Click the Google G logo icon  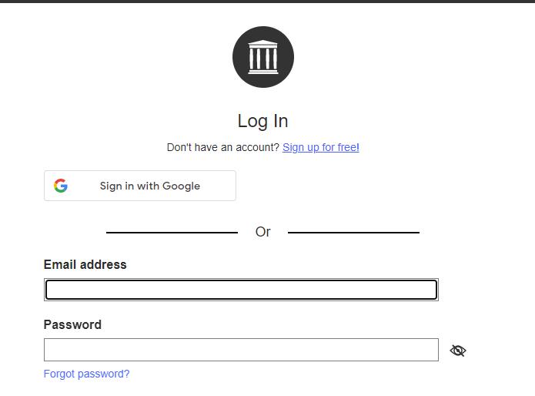pyautogui.click(x=61, y=186)
